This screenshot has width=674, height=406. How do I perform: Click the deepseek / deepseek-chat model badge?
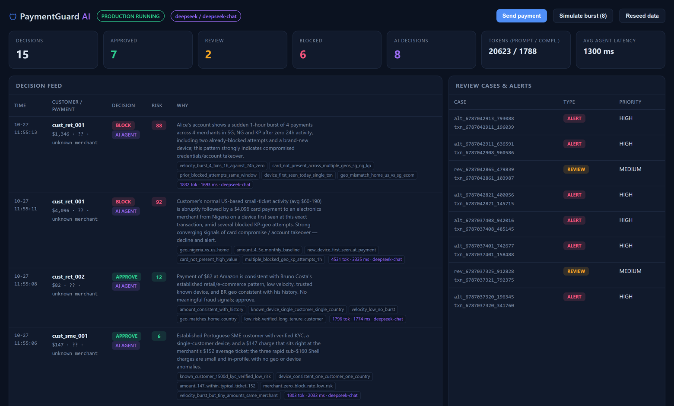(x=206, y=16)
